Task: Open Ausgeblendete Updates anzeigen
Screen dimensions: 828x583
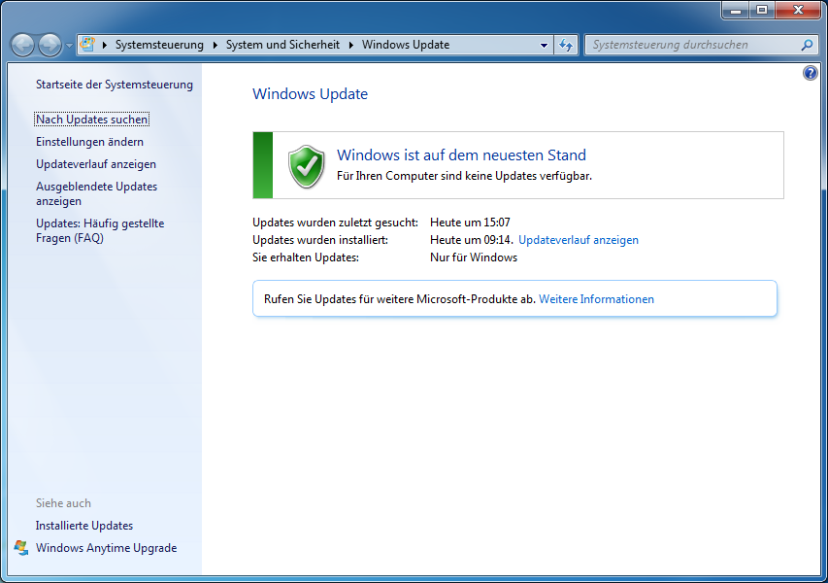Action: click(97, 194)
